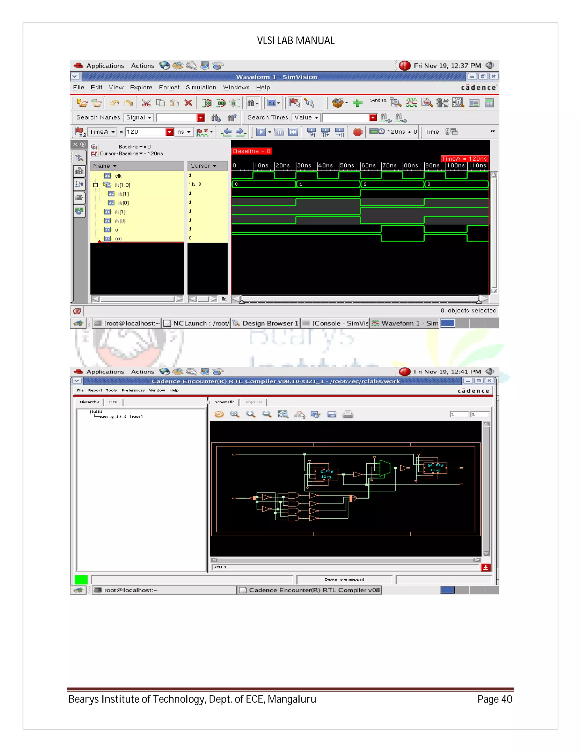This screenshot has height=752, width=581.
Task: Open the TimeA cursor dropdown
Action: coord(102,132)
